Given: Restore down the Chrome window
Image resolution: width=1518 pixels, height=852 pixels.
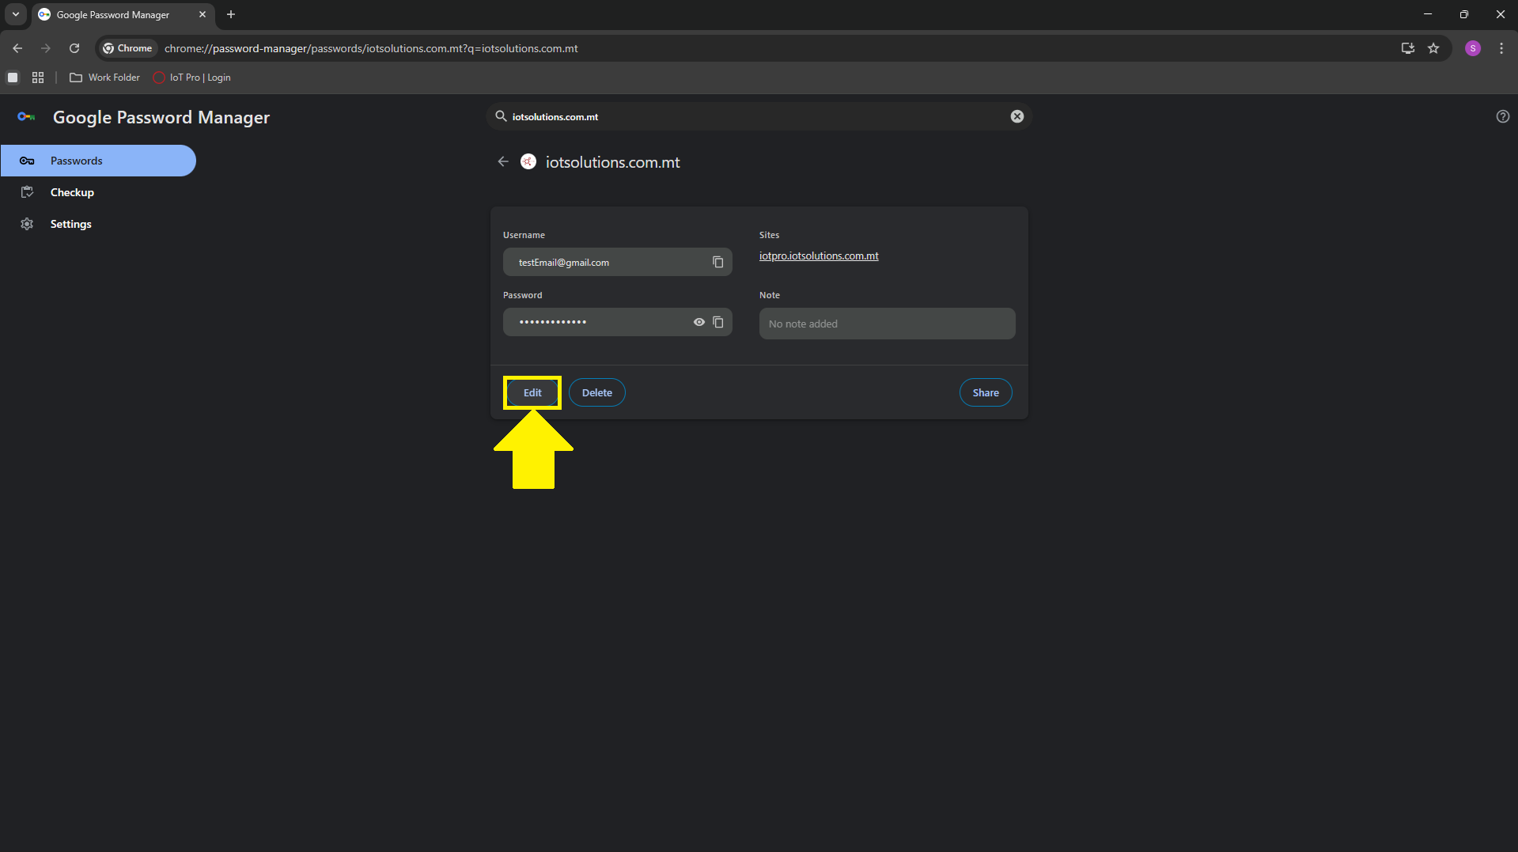Looking at the screenshot, I should 1464,14.
